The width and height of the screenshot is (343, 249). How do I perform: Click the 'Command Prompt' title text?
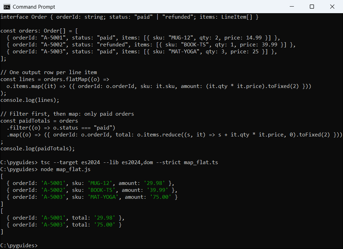34,7
